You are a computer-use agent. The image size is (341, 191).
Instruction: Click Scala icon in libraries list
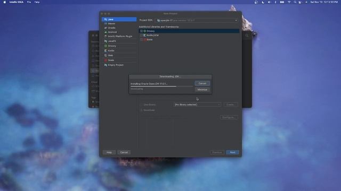pyautogui.click(x=145, y=40)
